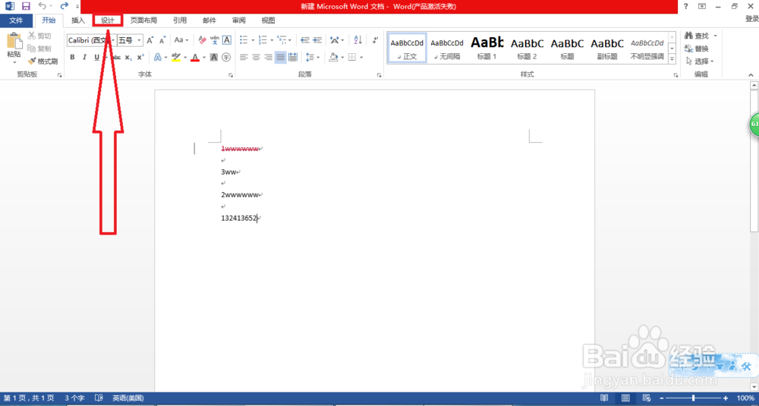The height and width of the screenshot is (406, 759).
Task: Open the highlight color dropdown arrow
Action: click(x=185, y=57)
